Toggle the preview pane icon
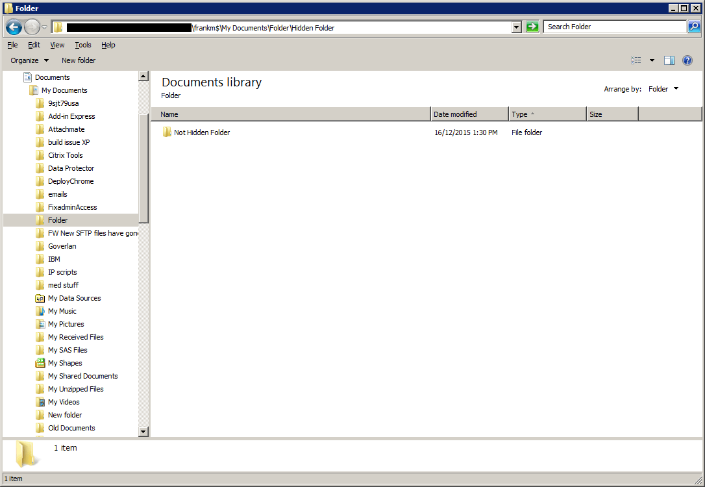The image size is (705, 487). coord(669,60)
